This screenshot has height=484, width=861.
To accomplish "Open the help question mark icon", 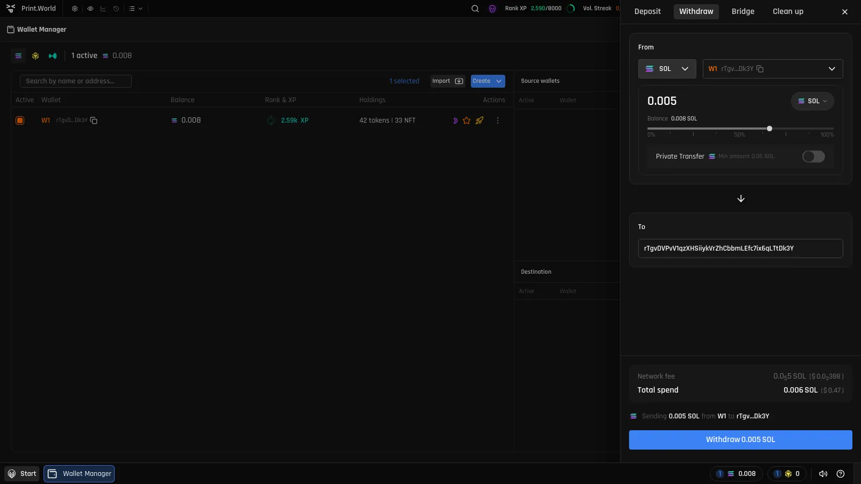I will (841, 474).
